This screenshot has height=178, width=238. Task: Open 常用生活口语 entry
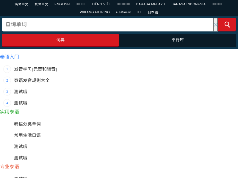coord(27,135)
